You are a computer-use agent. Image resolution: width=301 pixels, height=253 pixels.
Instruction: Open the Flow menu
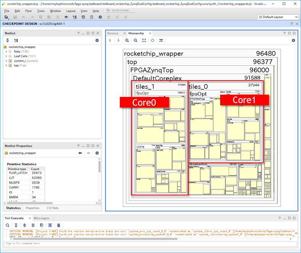(28, 11)
